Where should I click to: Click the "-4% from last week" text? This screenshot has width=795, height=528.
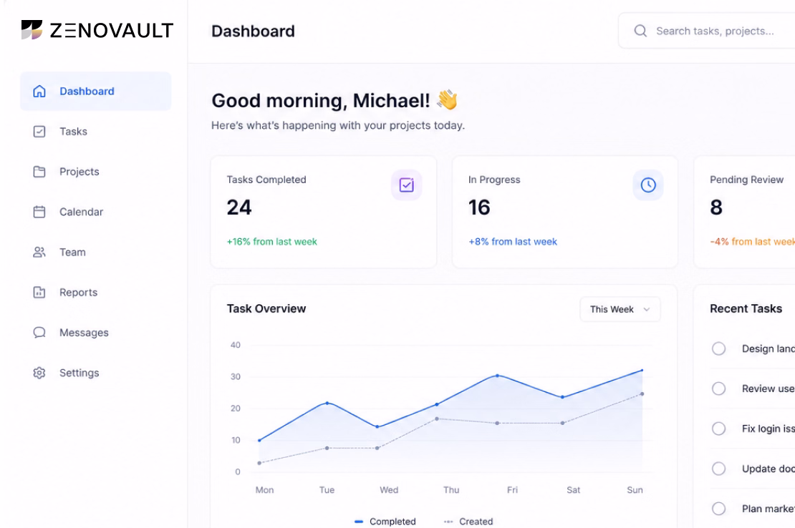coord(753,242)
